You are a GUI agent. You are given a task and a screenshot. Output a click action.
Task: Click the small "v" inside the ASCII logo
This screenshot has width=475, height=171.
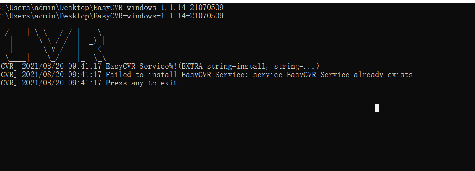tap(53, 49)
